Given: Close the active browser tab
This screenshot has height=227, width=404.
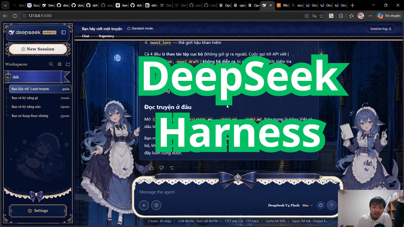Looking at the screenshot, I should tap(270, 5).
